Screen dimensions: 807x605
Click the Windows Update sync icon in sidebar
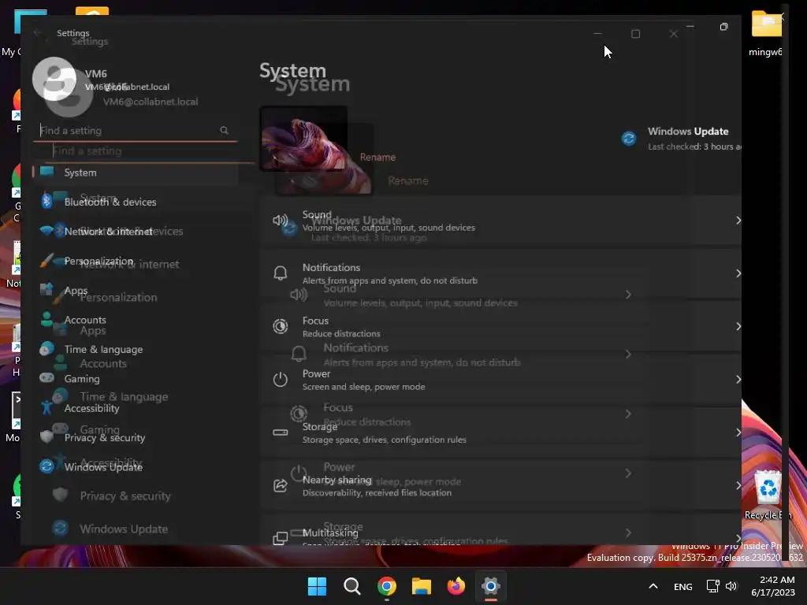46,466
